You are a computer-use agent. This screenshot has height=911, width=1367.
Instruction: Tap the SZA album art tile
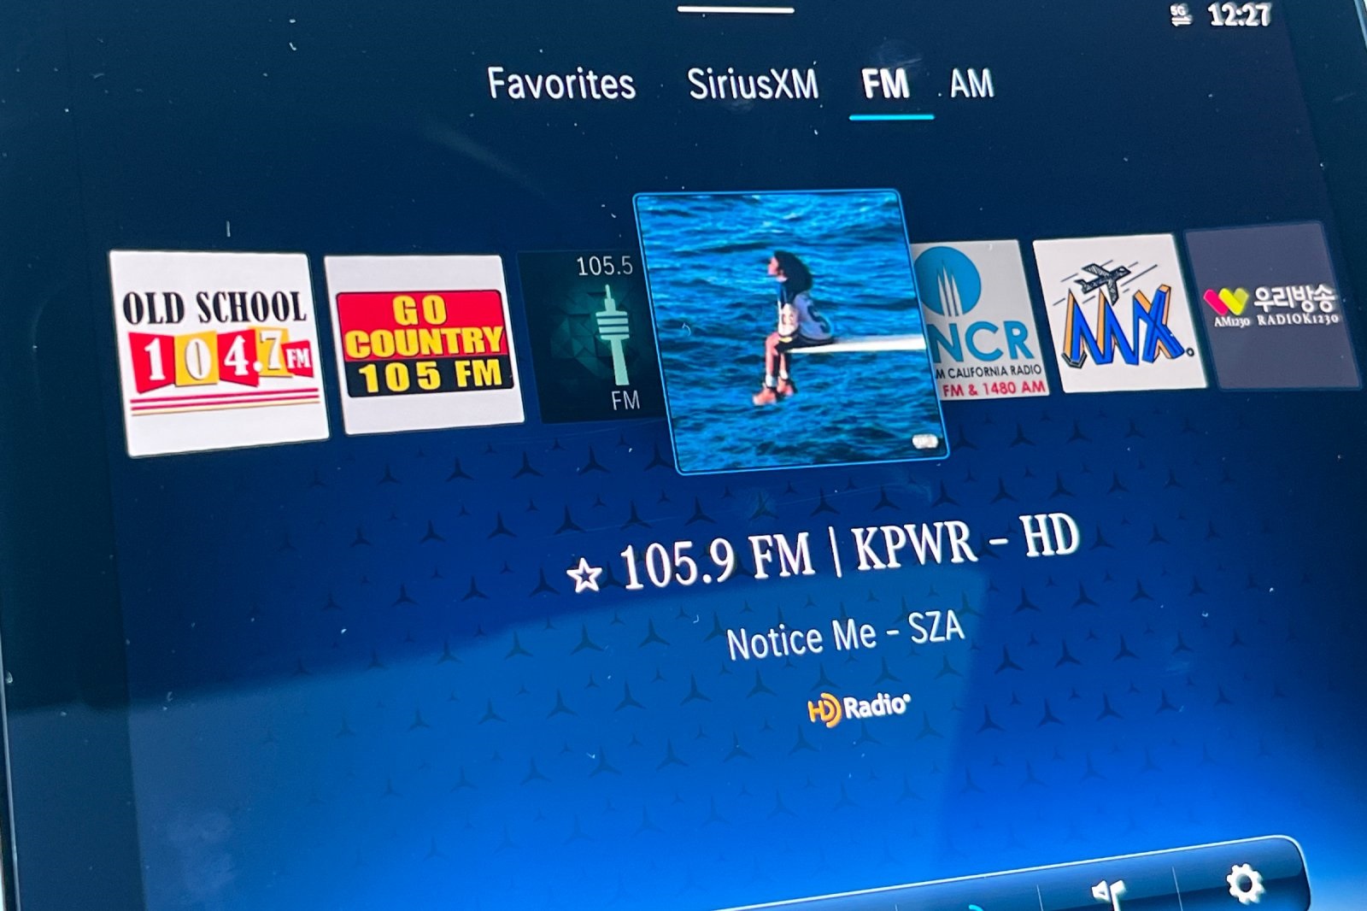[x=790, y=332]
